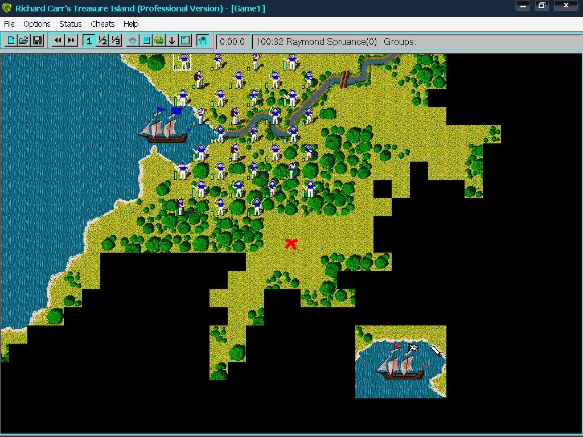Select the half speed '½' toggle
The width and height of the screenshot is (583, 437).
(x=102, y=40)
